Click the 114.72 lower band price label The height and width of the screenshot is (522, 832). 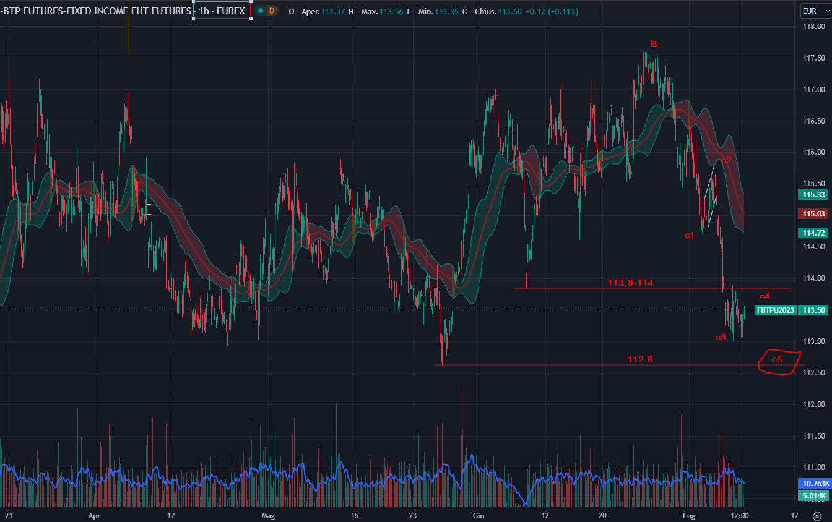(x=813, y=233)
